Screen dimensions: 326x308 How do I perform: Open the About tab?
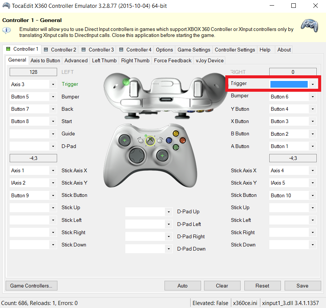point(284,50)
